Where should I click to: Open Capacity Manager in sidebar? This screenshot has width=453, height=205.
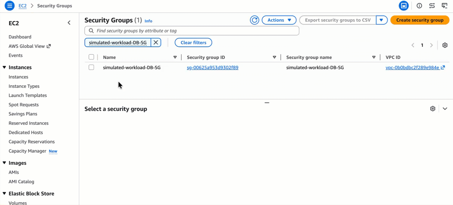tap(27, 151)
